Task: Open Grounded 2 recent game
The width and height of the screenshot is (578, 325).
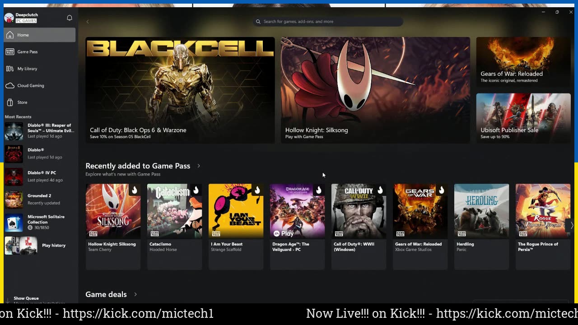Action: pos(40,199)
